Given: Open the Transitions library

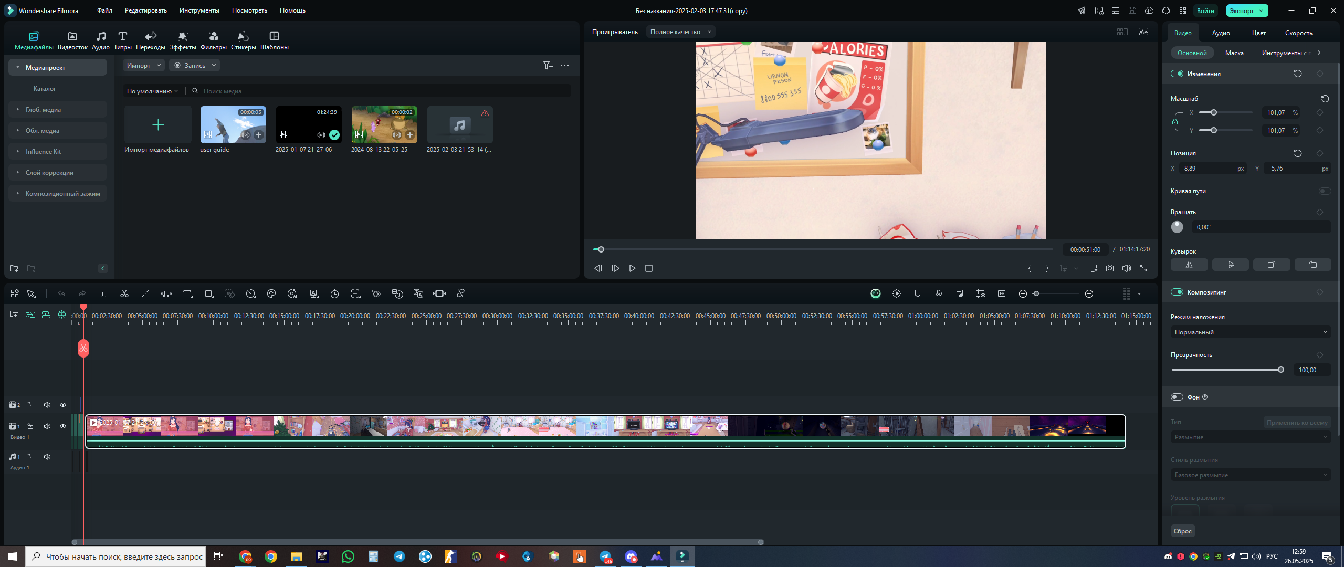Looking at the screenshot, I should [150, 40].
